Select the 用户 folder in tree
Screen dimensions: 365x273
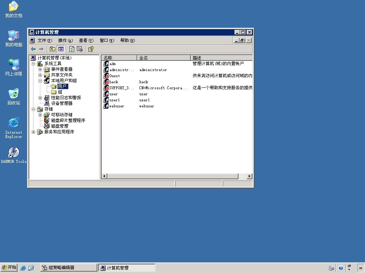63,86
